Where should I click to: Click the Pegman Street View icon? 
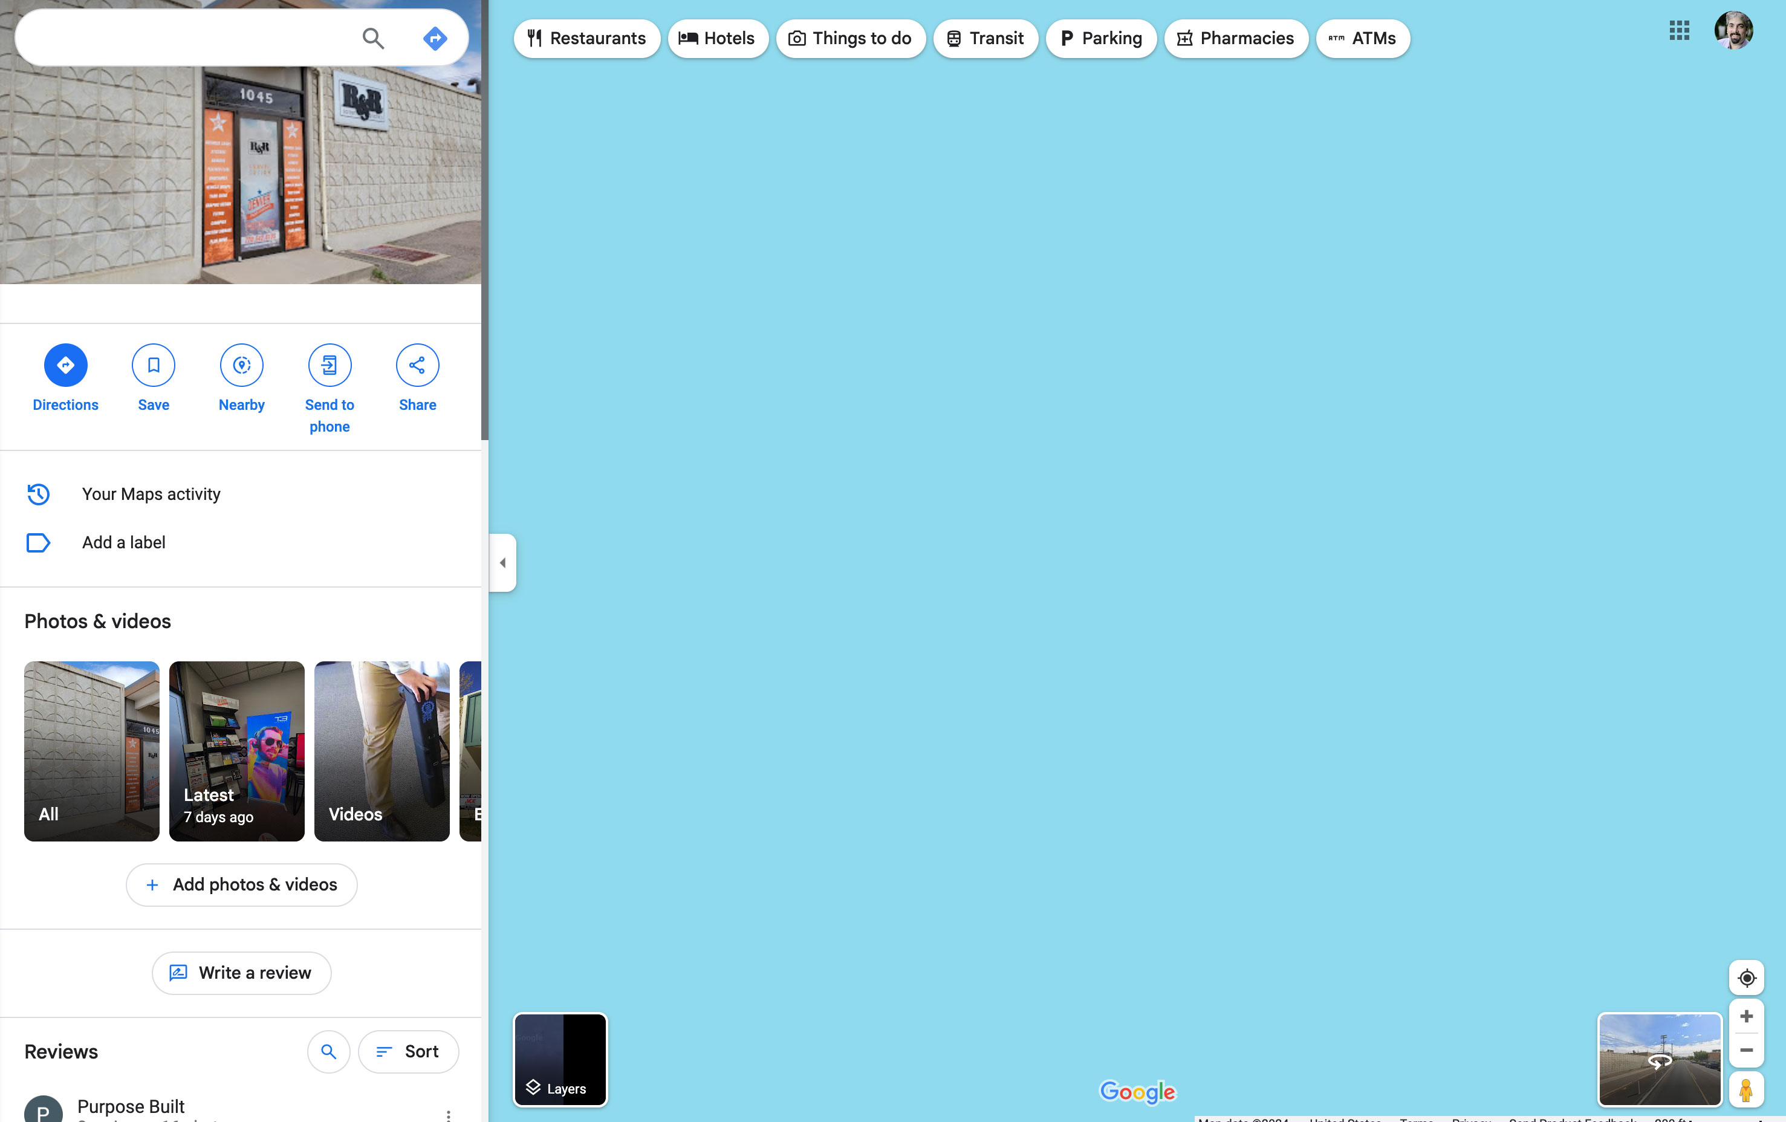click(1747, 1090)
